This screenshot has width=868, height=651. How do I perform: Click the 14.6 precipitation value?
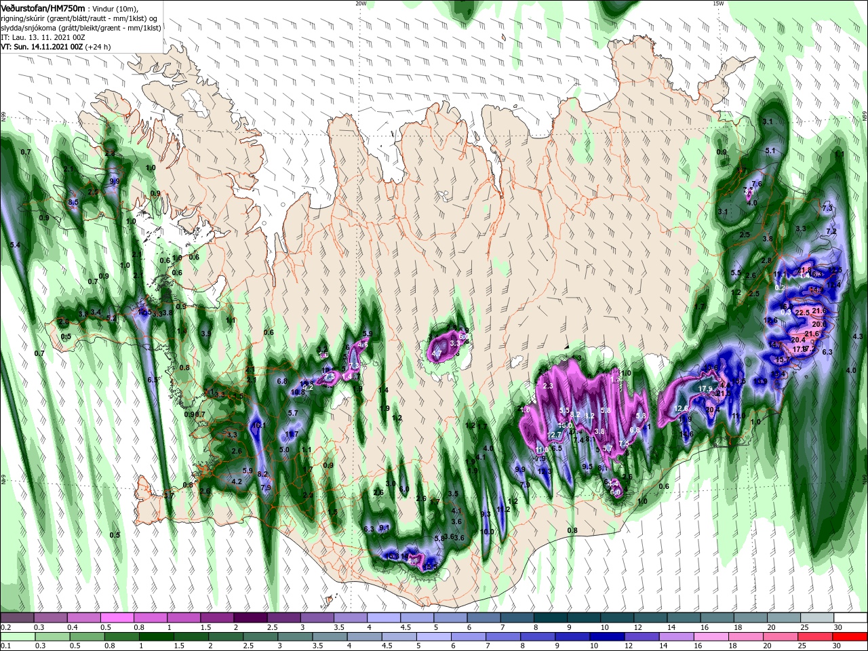pos(687,434)
